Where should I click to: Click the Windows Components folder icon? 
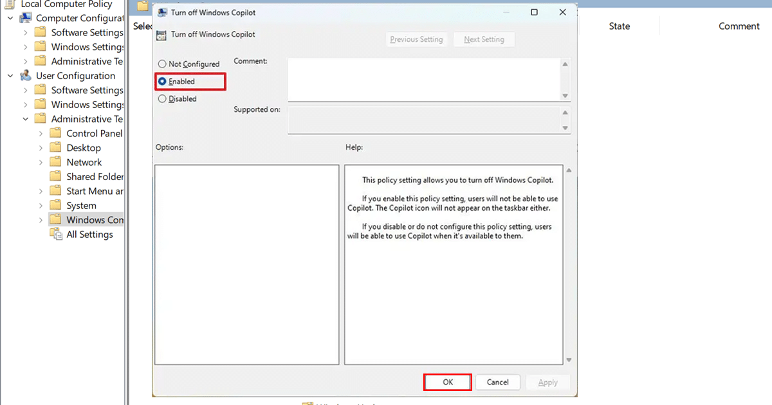pos(56,220)
